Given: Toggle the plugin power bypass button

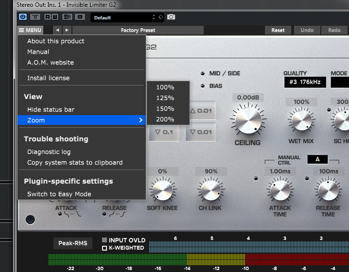Looking at the screenshot, I should [x=23, y=17].
